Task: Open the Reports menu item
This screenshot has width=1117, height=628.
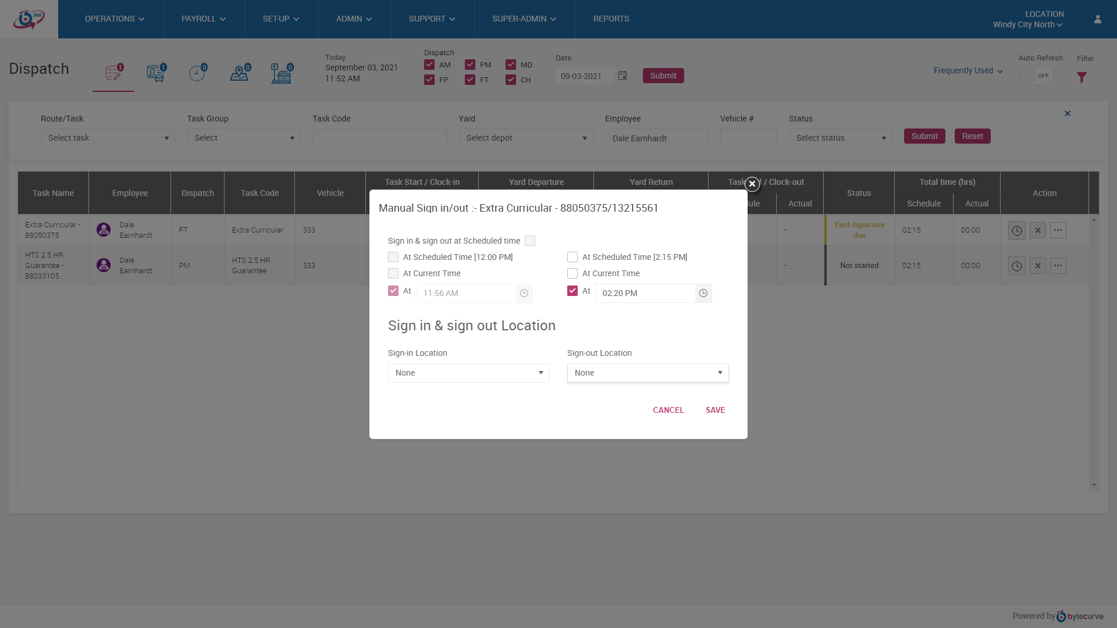Action: coord(611,19)
